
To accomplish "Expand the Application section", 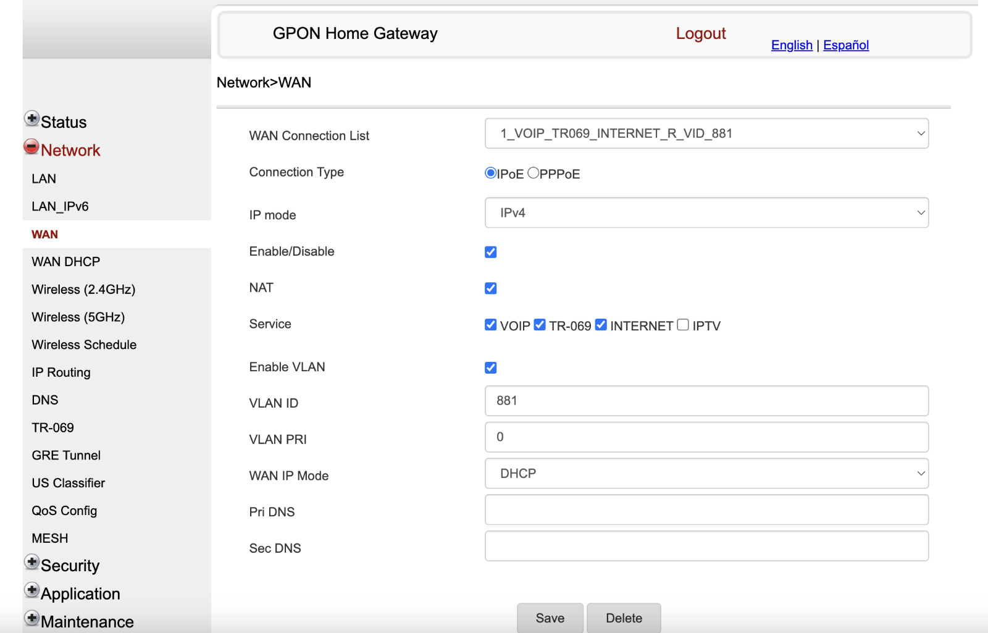I will [x=31, y=590].
